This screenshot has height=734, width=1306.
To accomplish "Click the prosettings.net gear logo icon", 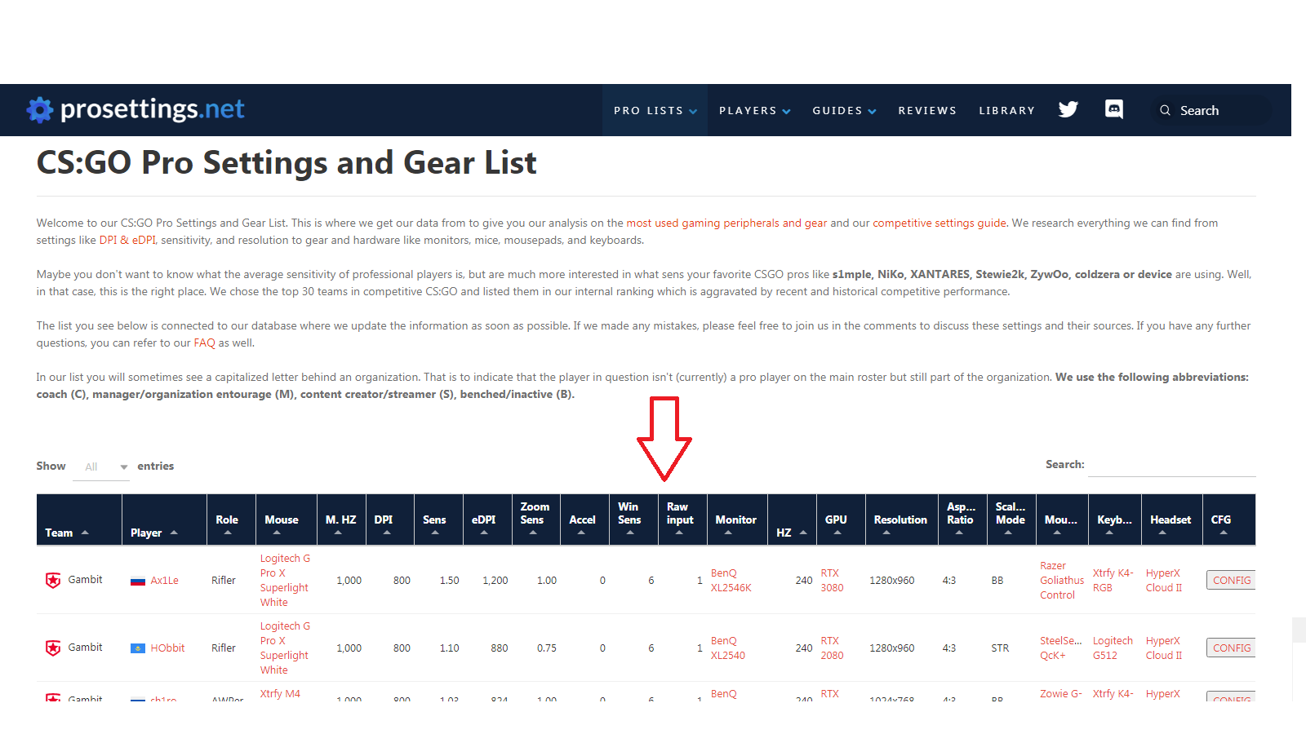I will [x=40, y=109].
